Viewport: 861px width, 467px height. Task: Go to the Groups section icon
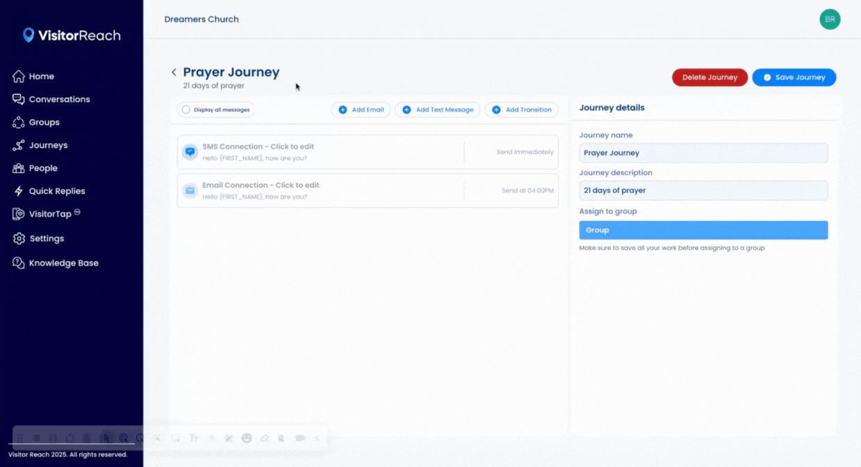(19, 122)
